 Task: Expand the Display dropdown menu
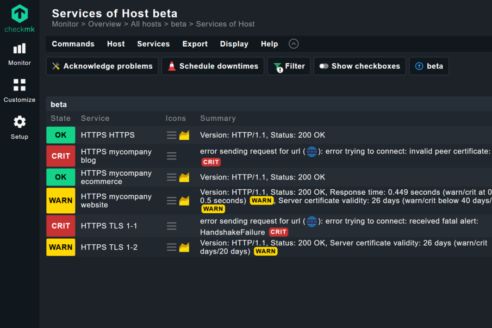click(x=234, y=44)
